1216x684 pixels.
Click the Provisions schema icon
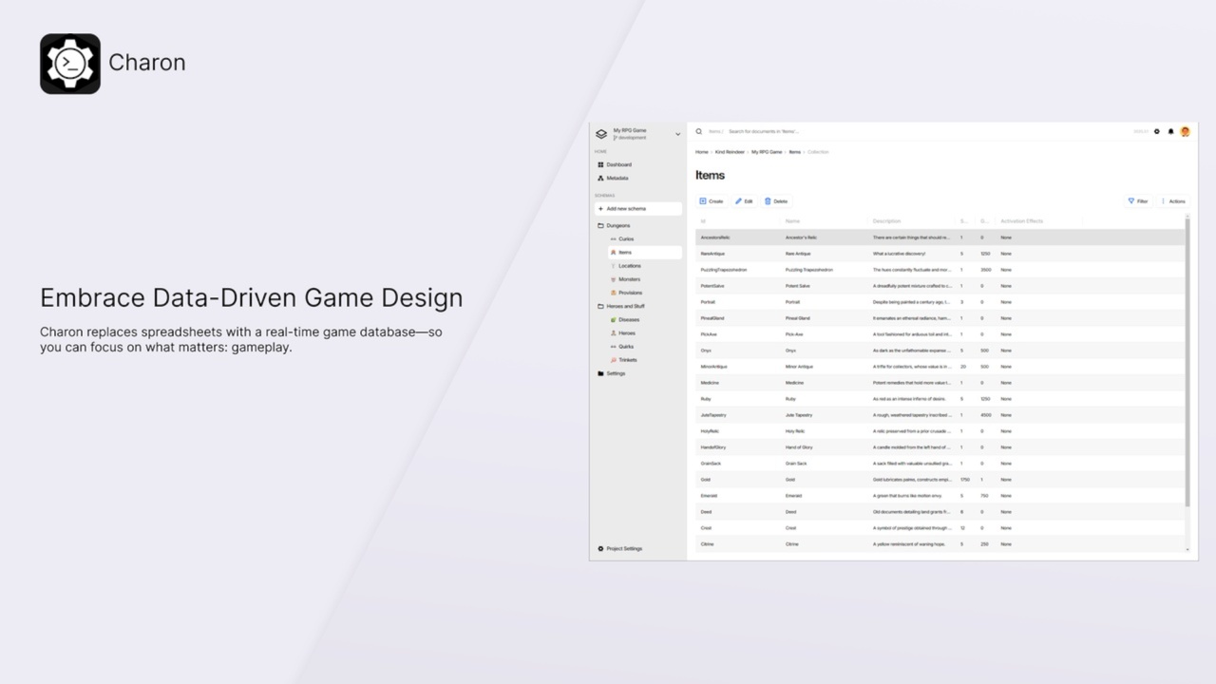(x=613, y=293)
